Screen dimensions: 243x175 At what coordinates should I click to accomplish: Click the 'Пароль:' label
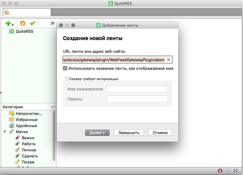[75, 99]
